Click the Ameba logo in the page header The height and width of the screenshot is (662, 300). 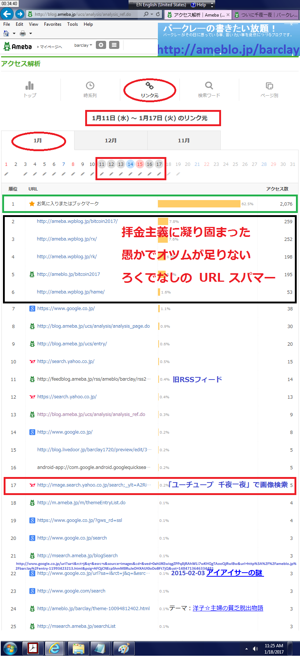click(17, 46)
